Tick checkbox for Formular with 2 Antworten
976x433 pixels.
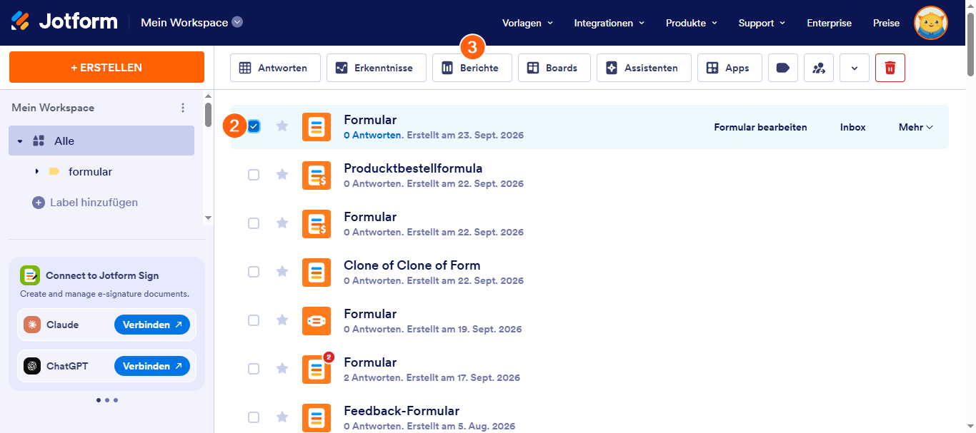(x=254, y=369)
